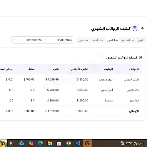Click the الموظف column header
This screenshot has width=147, height=147.
tap(134, 69)
